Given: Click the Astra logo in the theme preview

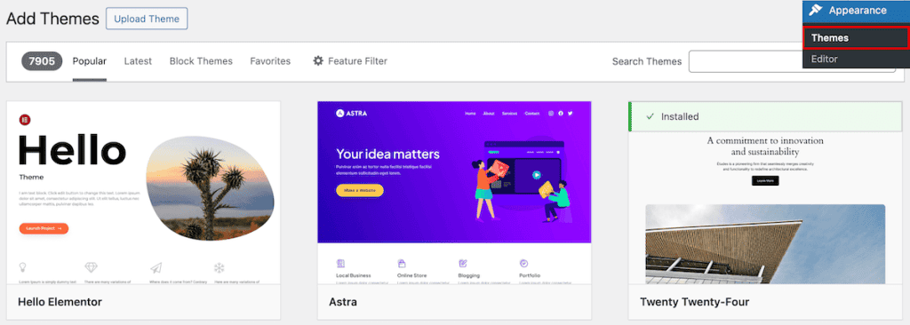Looking at the screenshot, I should coord(351,114).
